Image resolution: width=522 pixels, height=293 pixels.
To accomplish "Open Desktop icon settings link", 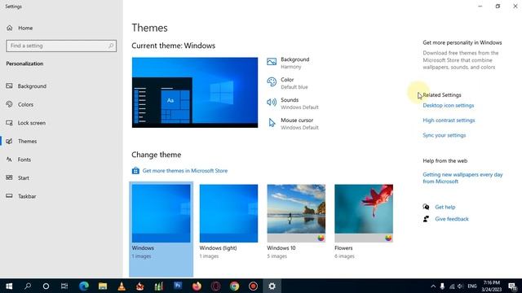I will click(x=449, y=105).
